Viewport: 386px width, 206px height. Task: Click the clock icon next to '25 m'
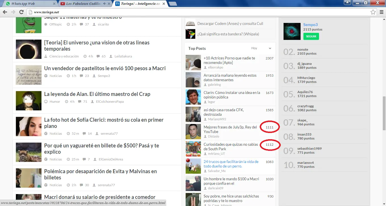[x=68, y=159]
